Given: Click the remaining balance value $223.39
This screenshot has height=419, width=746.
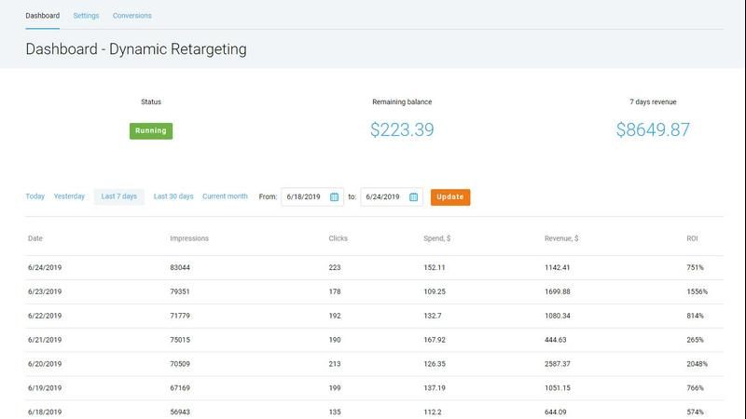Looking at the screenshot, I should [402, 129].
